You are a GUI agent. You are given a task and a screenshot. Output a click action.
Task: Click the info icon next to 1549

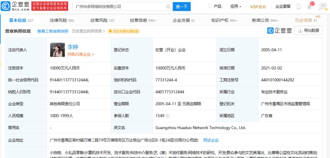[168, 116]
